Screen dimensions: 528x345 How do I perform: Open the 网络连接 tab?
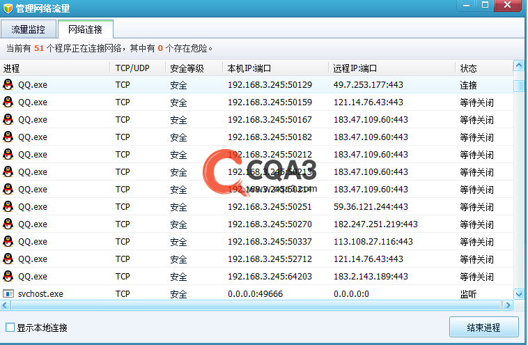click(x=85, y=29)
